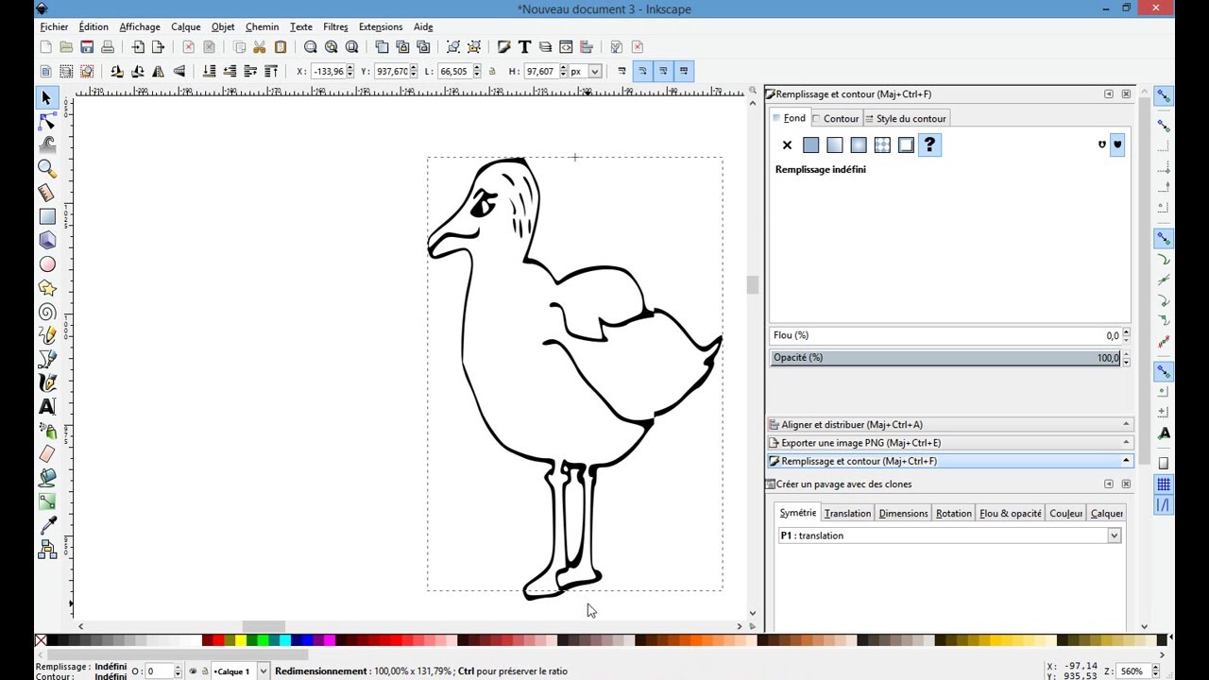Pick the magnifier zoom tool
This screenshot has height=680, width=1209.
click(x=46, y=168)
